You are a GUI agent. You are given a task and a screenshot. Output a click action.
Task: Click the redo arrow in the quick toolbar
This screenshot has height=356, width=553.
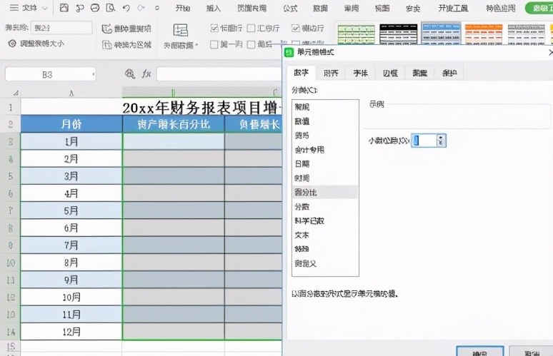click(141, 9)
